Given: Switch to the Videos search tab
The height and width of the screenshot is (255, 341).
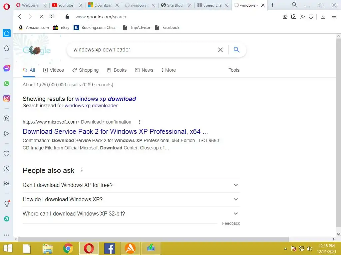Looking at the screenshot, I should click(x=54, y=70).
